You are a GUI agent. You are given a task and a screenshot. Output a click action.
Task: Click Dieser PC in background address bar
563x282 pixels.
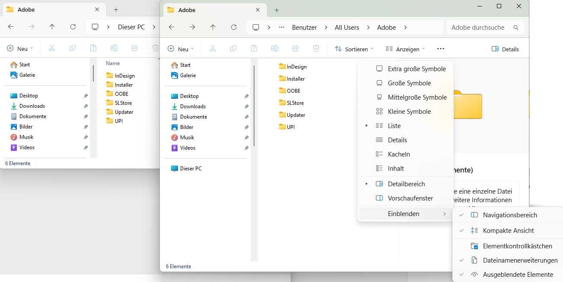[131, 27]
